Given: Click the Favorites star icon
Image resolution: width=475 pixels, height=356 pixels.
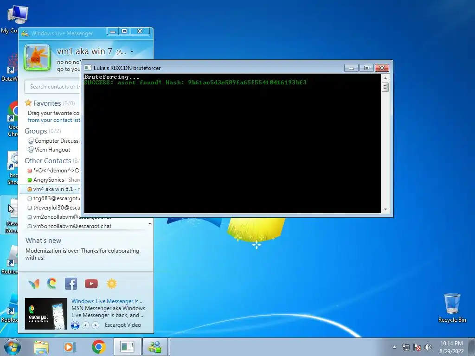Looking at the screenshot, I should [28, 103].
